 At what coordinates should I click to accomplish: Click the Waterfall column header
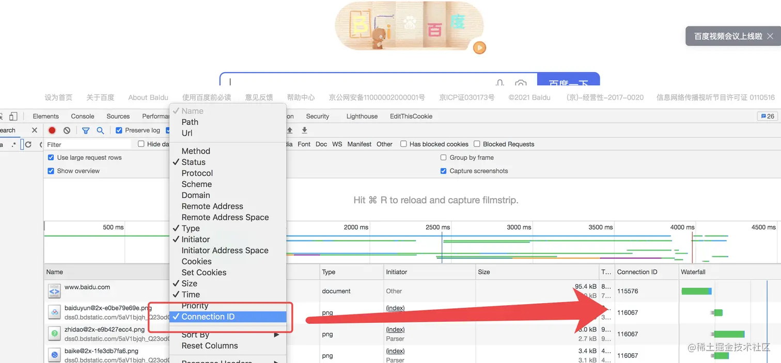click(729, 272)
